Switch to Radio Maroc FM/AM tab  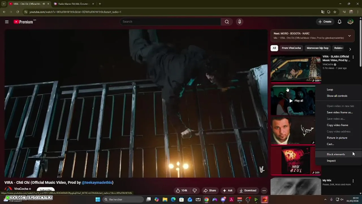(x=74, y=4)
